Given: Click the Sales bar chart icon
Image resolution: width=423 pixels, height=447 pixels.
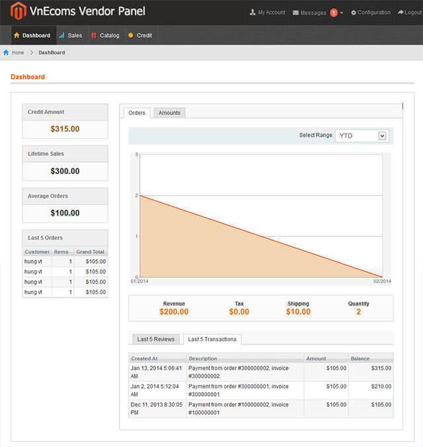Looking at the screenshot, I should [61, 35].
